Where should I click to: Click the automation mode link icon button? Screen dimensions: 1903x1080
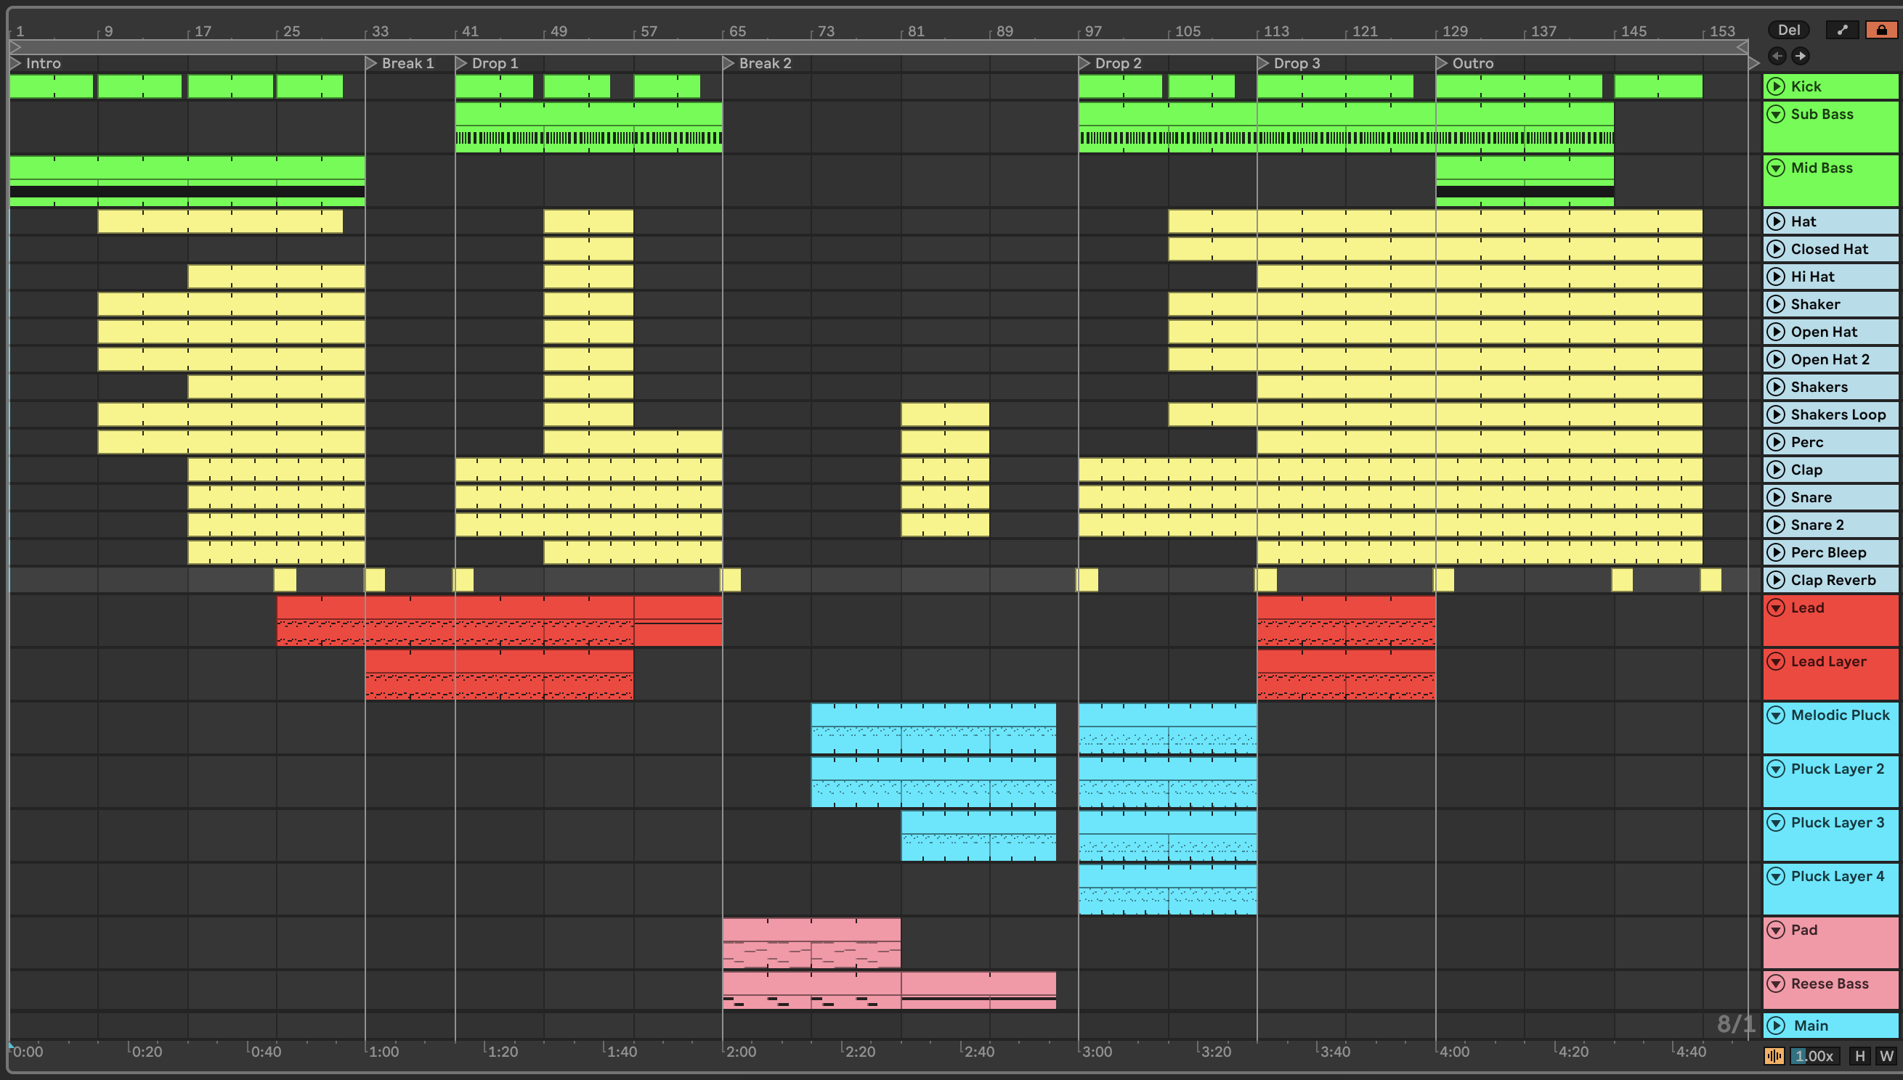(1842, 30)
